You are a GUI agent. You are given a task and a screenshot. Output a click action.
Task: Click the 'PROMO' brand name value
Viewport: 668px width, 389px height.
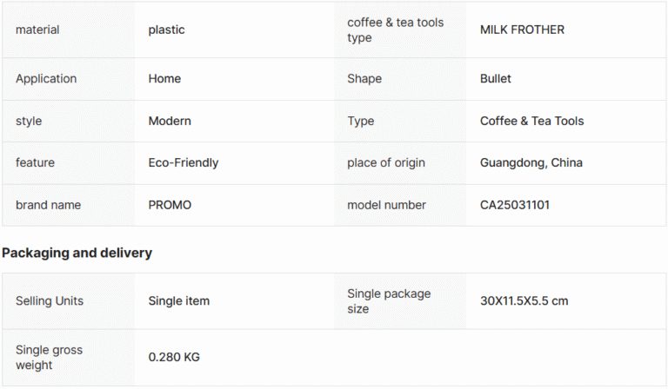pos(170,205)
